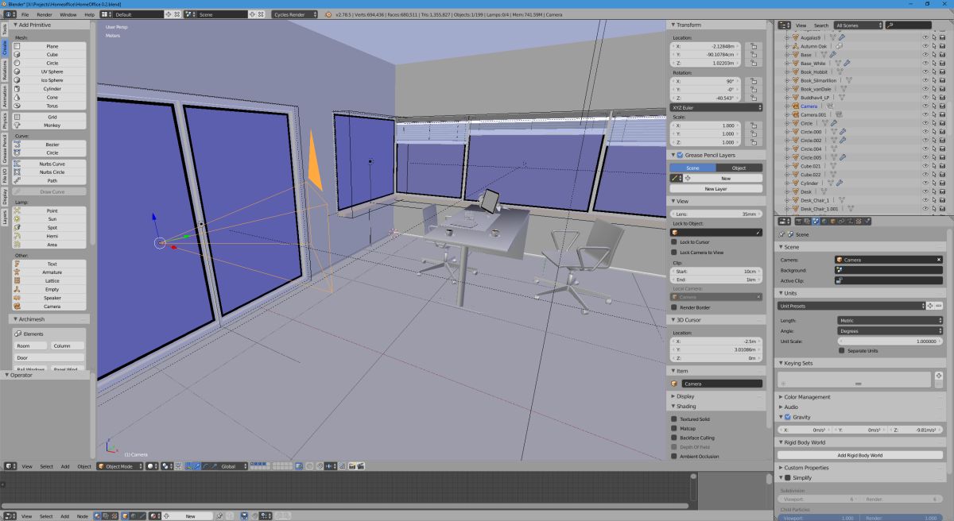The height and width of the screenshot is (521, 954).
Task: Open the All Scenes outliner filter dropdown
Action: [857, 25]
